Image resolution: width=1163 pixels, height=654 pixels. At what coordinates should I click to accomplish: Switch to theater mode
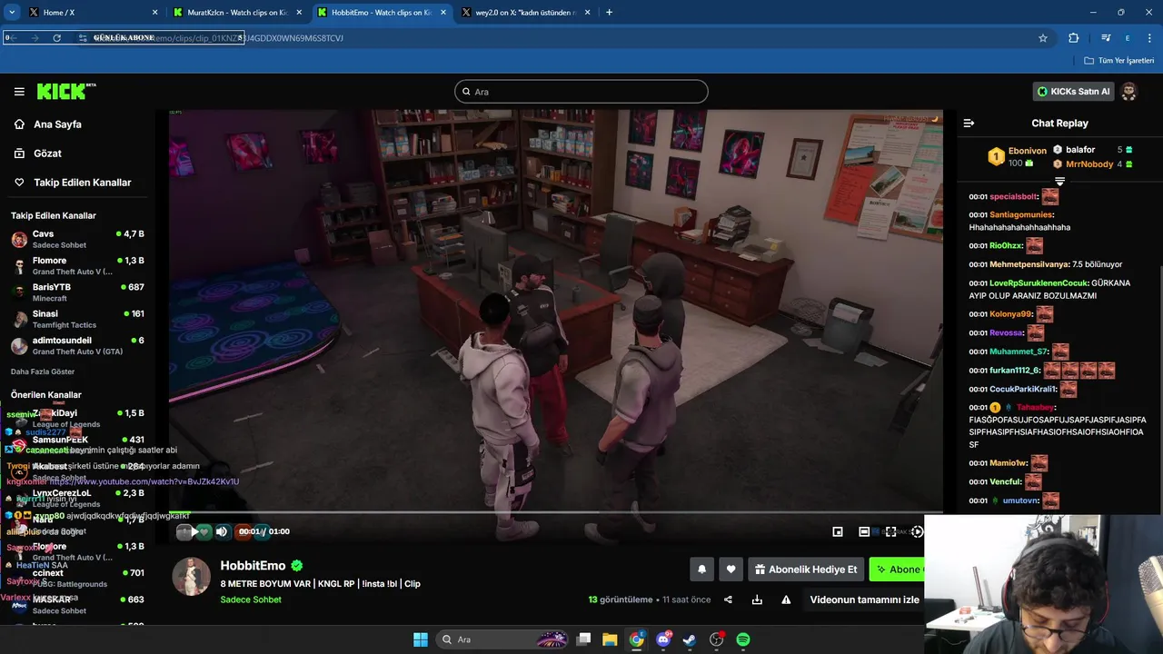(x=864, y=531)
